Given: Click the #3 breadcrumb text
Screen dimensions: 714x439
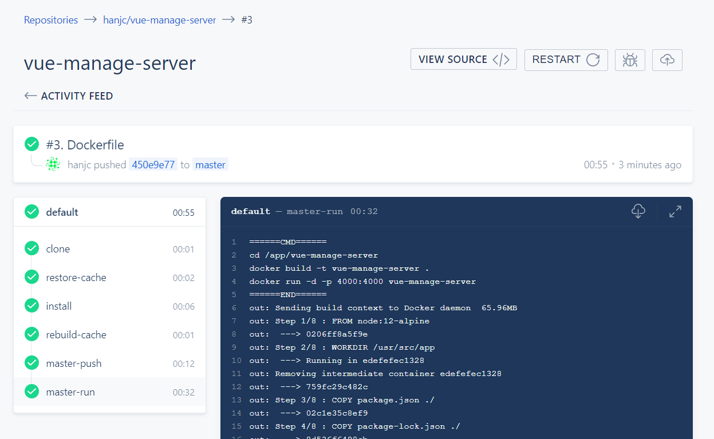Looking at the screenshot, I should click(247, 20).
